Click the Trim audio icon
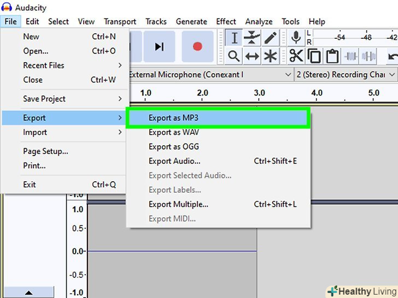Screen dimensions: 398x298 point(350,56)
